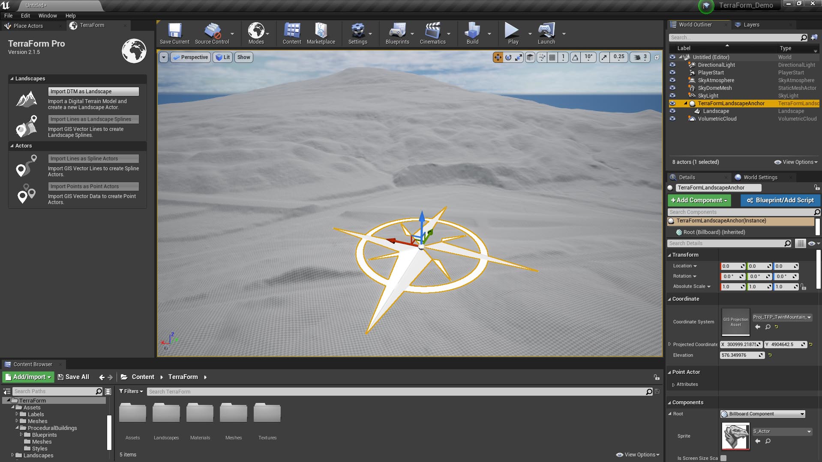Switch to the Place Actors tab
This screenshot has width=822, height=462.
point(28,26)
